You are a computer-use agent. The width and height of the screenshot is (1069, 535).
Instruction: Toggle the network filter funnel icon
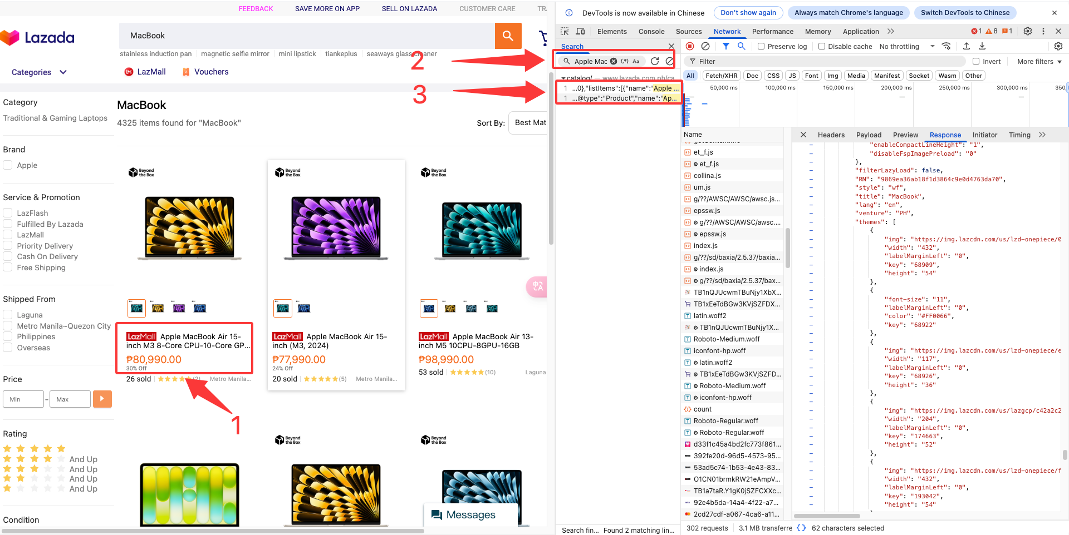[x=726, y=46]
